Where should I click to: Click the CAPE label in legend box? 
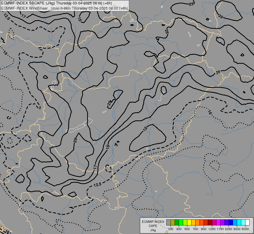(153, 226)
